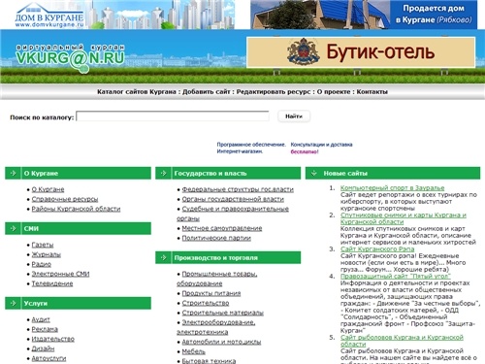The image size is (485, 364).
Task: Open Районы Курганской области link
Action: click(x=76, y=209)
